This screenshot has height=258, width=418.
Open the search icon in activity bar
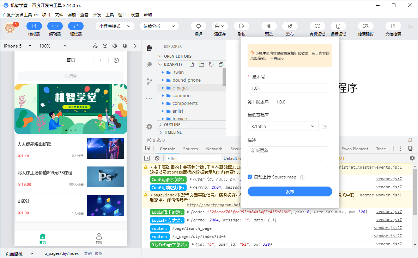(x=149, y=64)
